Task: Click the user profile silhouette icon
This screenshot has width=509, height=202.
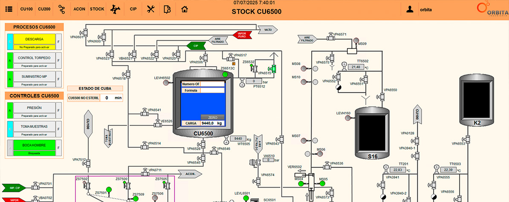Action: pos(410,9)
